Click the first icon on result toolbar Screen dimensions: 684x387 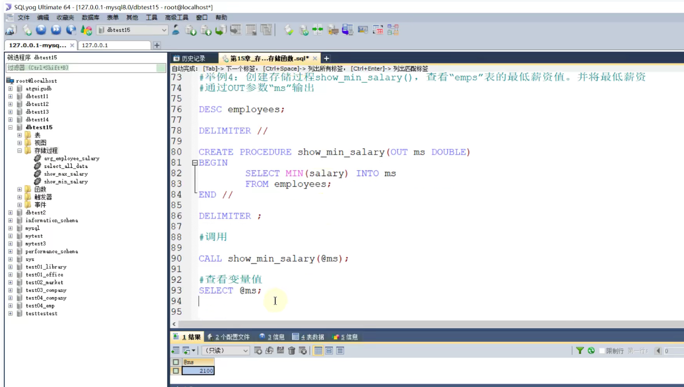175,351
